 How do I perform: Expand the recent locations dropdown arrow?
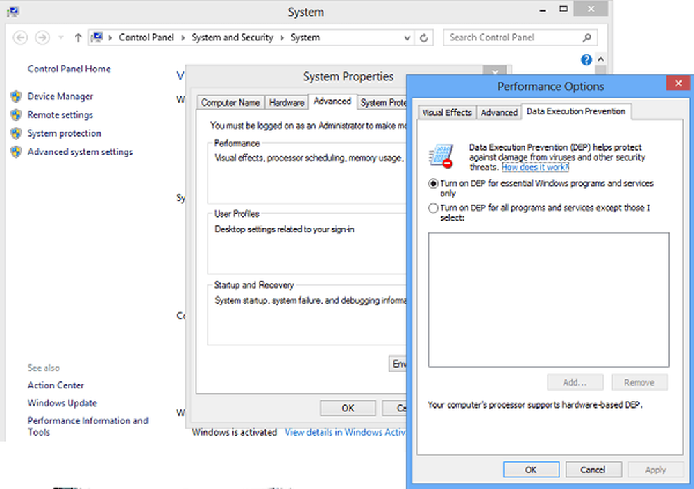click(x=60, y=37)
